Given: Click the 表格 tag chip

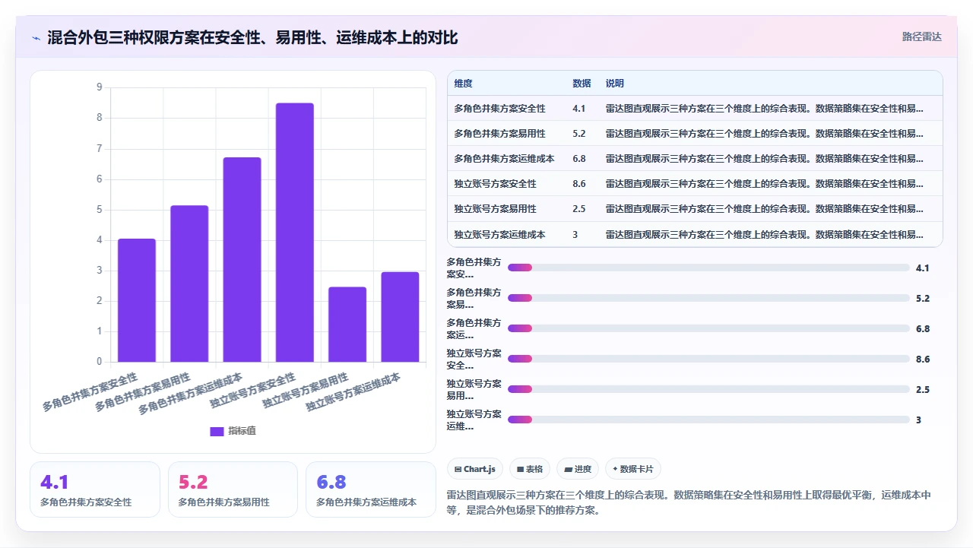Looking at the screenshot, I should click(530, 469).
